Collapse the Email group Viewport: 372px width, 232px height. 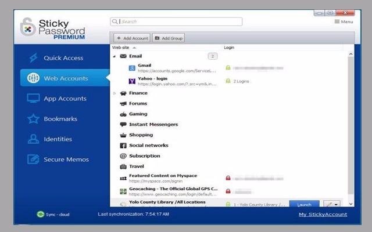115,56
